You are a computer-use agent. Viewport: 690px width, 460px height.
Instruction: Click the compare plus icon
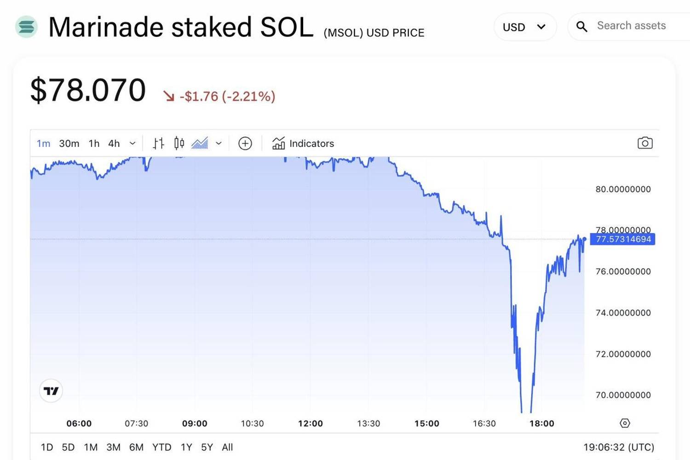click(245, 144)
